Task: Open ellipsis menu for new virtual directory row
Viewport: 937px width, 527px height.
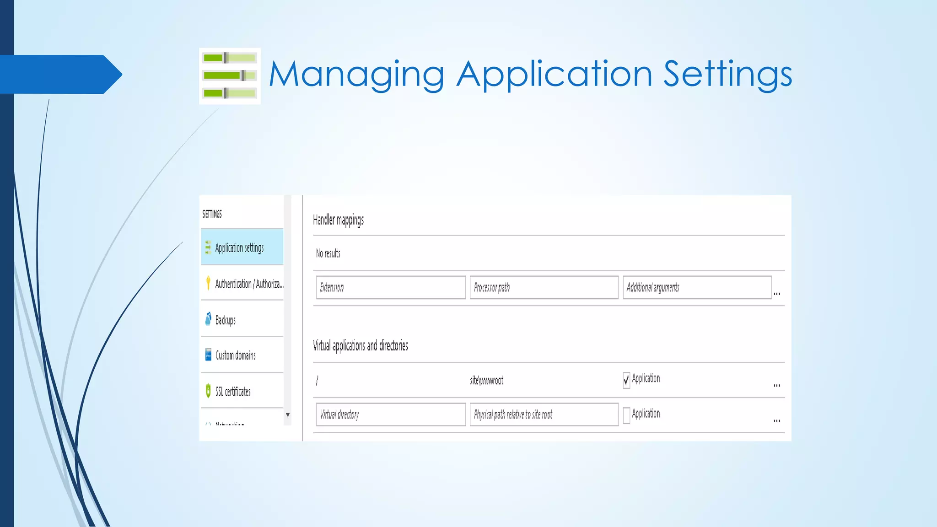Action: click(777, 420)
